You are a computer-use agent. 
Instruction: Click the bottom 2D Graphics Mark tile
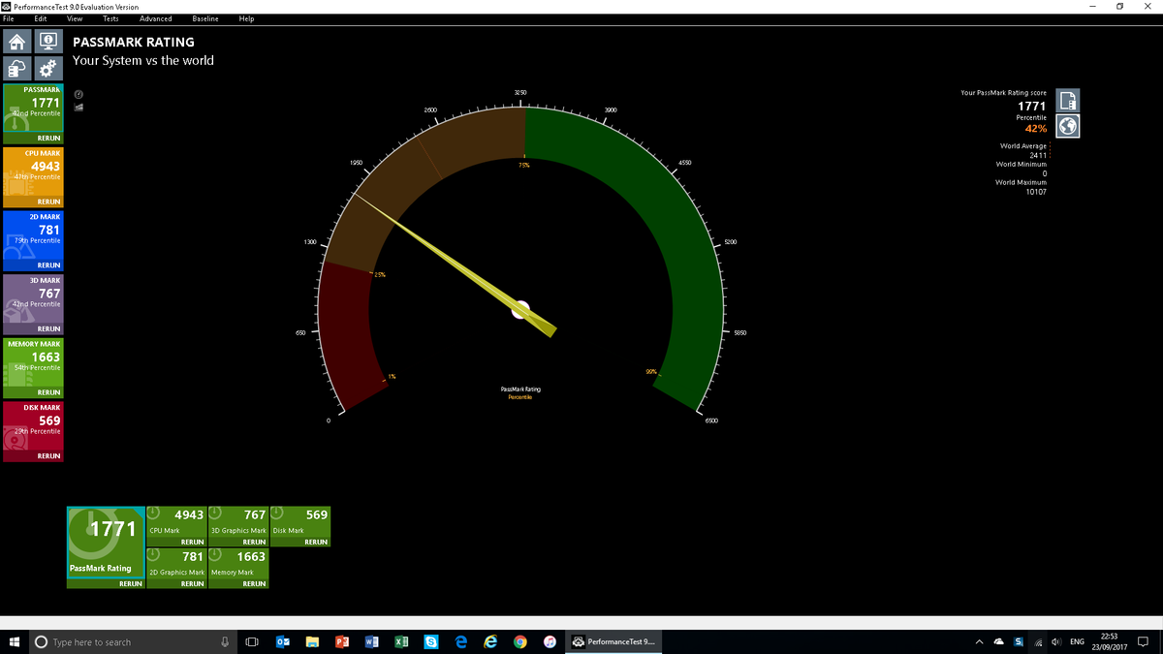176,563
